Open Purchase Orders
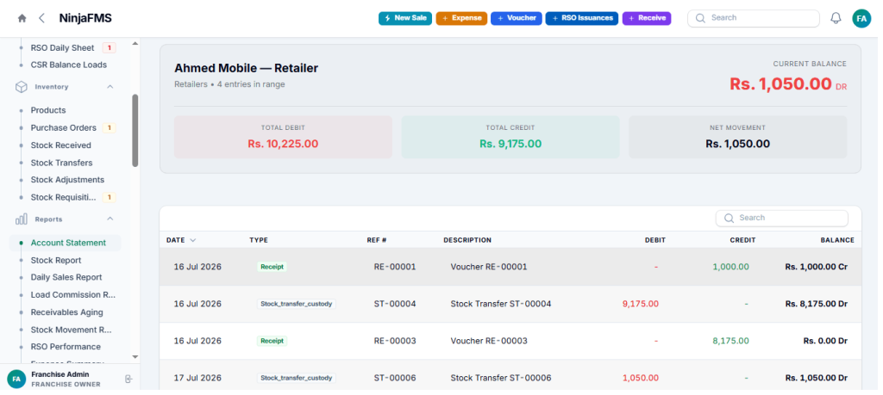Screen dimensions: 883x395 [64, 127]
